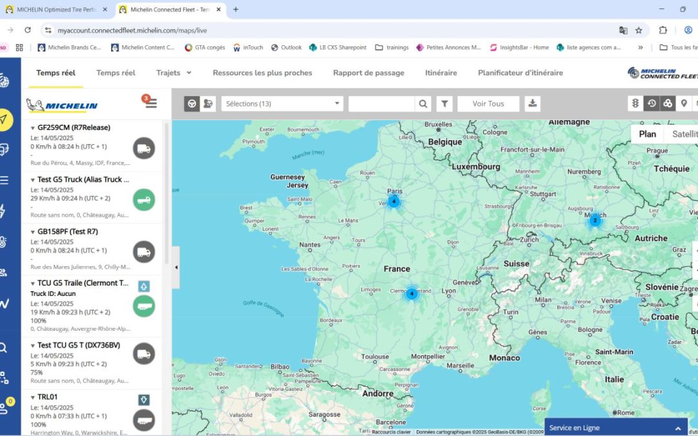Open the Clermont-Ferrand cluster marker showing 4

(412, 294)
